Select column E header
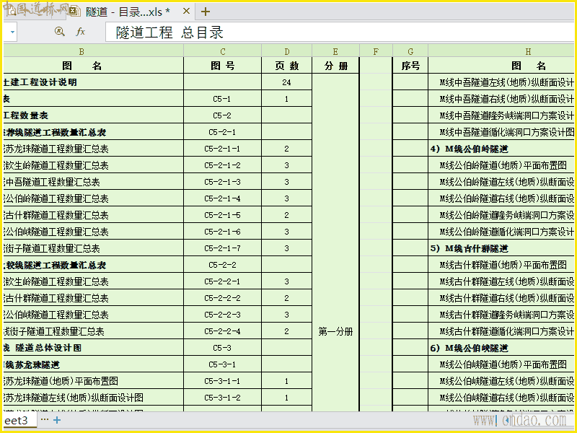Screen dimensions: 577x433 335,51
